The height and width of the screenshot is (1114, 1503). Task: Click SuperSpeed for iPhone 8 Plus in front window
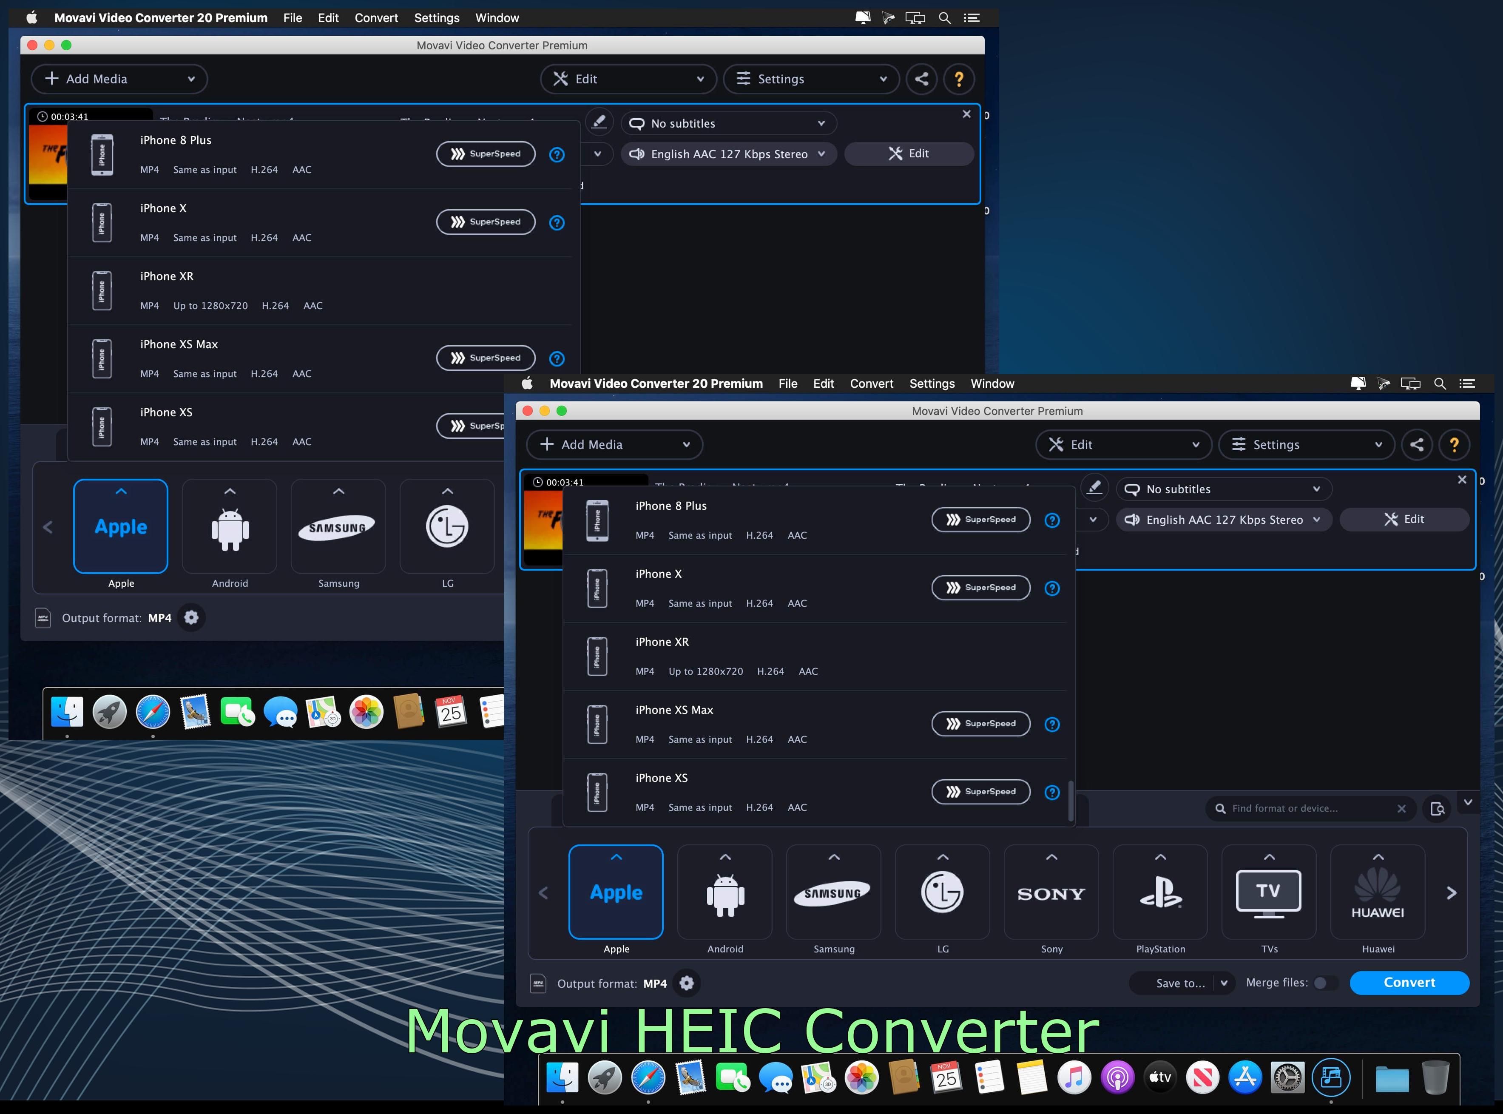(x=980, y=519)
